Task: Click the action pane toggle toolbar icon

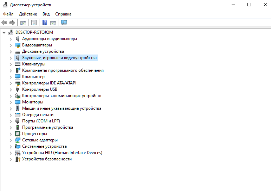Action: coord(53,23)
